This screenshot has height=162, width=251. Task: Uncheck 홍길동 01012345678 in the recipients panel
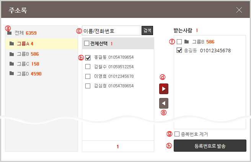click(179, 50)
